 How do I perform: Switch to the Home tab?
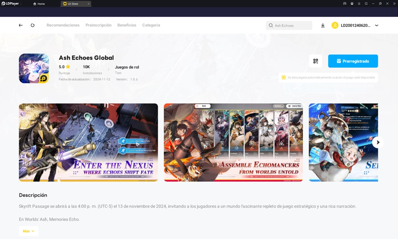coord(39,4)
